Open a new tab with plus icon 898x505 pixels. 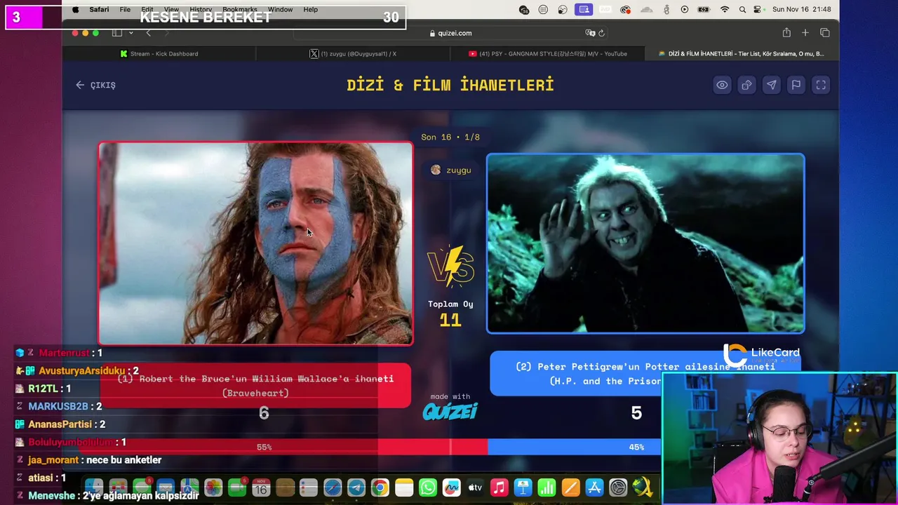805,33
